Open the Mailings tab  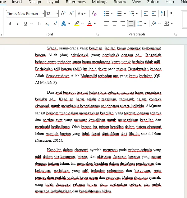point(99,2)
